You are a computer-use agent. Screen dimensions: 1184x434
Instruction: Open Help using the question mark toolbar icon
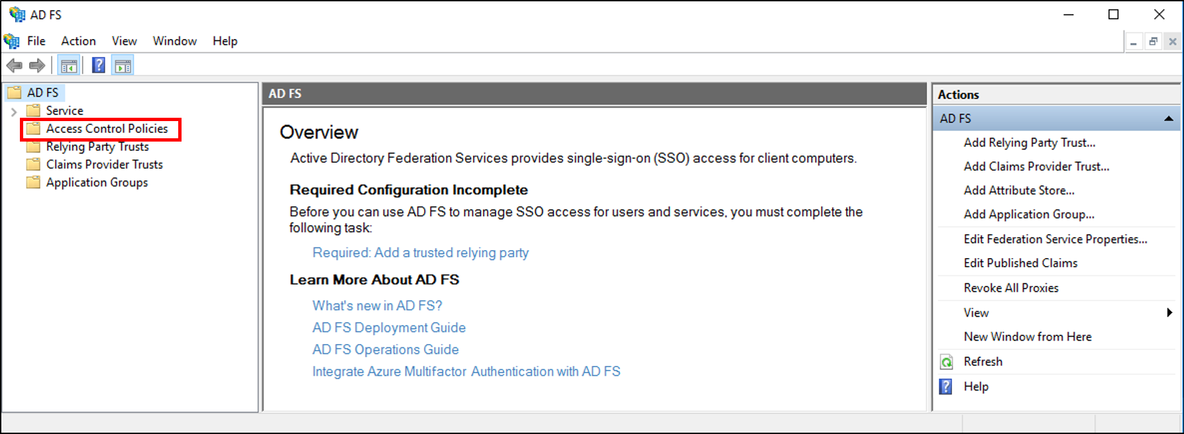point(97,64)
